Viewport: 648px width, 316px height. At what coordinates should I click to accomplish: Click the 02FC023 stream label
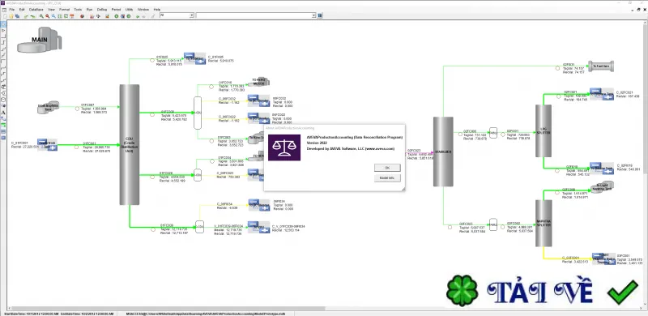pos(414,151)
